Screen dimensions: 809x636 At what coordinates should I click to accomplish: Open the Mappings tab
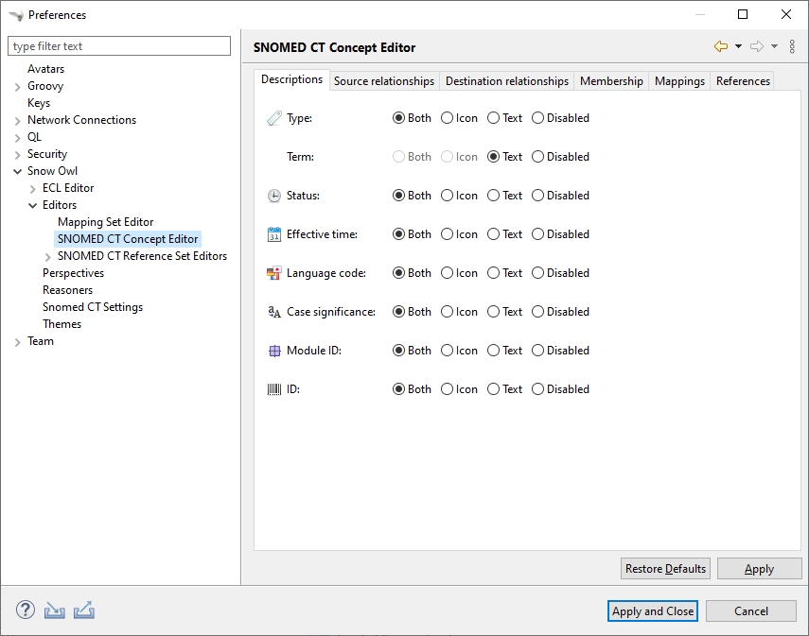pos(679,81)
